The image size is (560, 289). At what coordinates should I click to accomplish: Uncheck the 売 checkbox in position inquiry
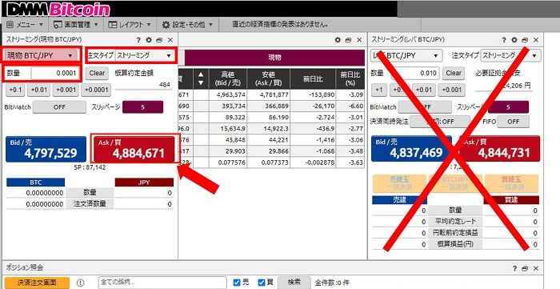pos(237,283)
